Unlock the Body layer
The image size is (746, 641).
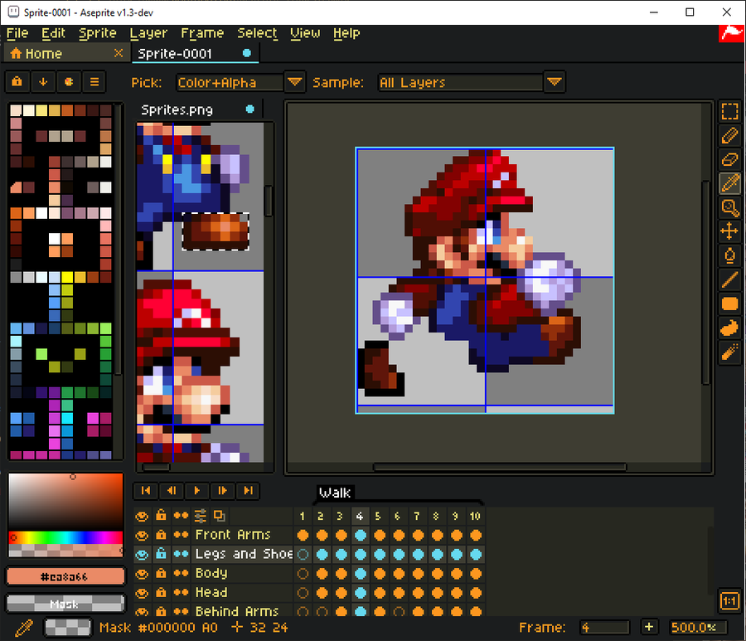point(162,573)
